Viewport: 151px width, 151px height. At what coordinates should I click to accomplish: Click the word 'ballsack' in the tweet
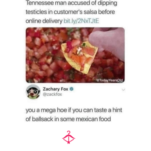point(43,119)
